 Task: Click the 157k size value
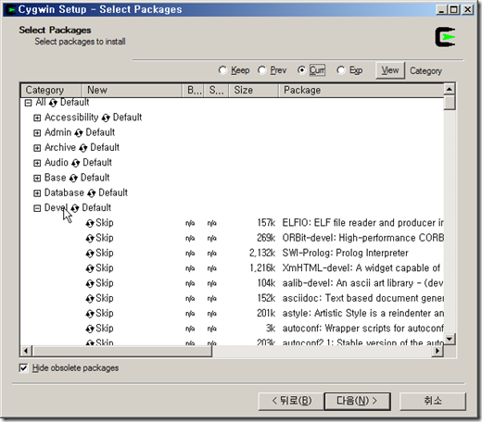click(x=266, y=223)
